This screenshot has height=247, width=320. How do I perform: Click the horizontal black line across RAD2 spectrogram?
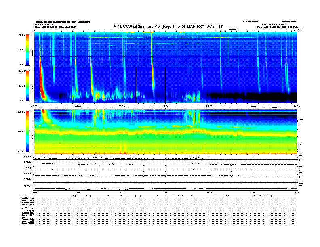coord(165,56)
